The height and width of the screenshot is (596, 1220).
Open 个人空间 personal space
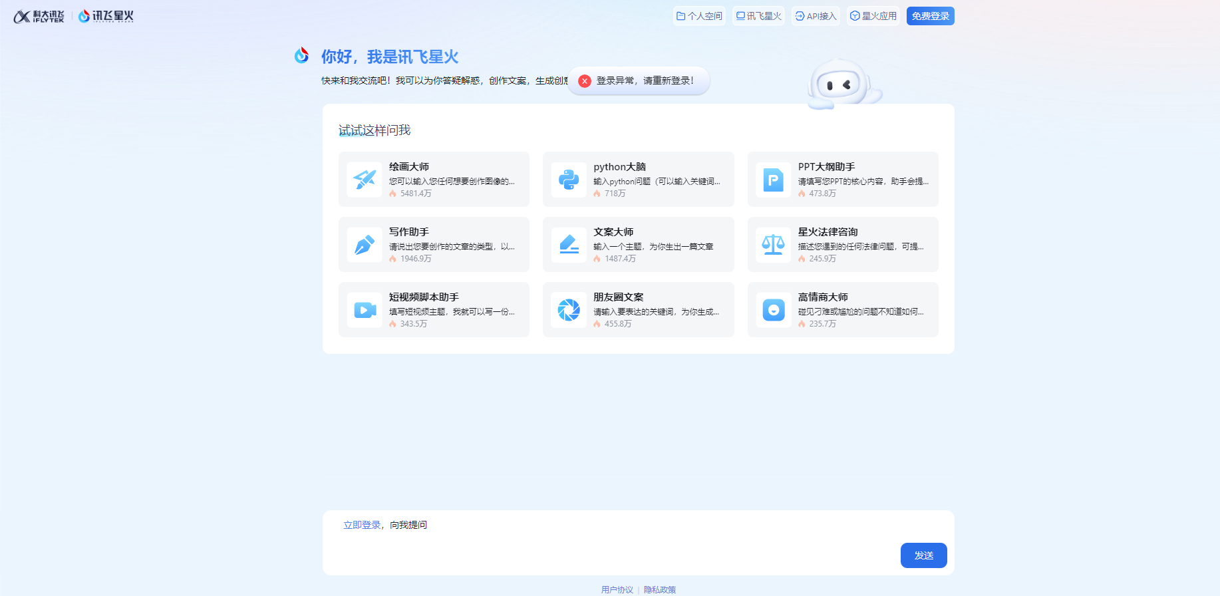click(x=699, y=16)
